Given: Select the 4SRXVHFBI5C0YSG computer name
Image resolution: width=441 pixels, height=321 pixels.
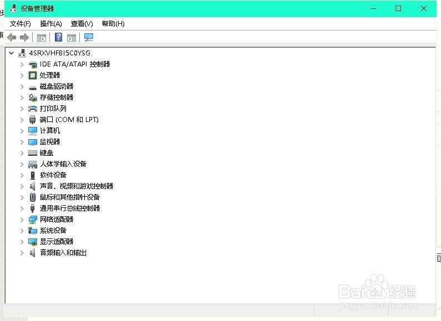Looking at the screenshot, I should [60, 53].
